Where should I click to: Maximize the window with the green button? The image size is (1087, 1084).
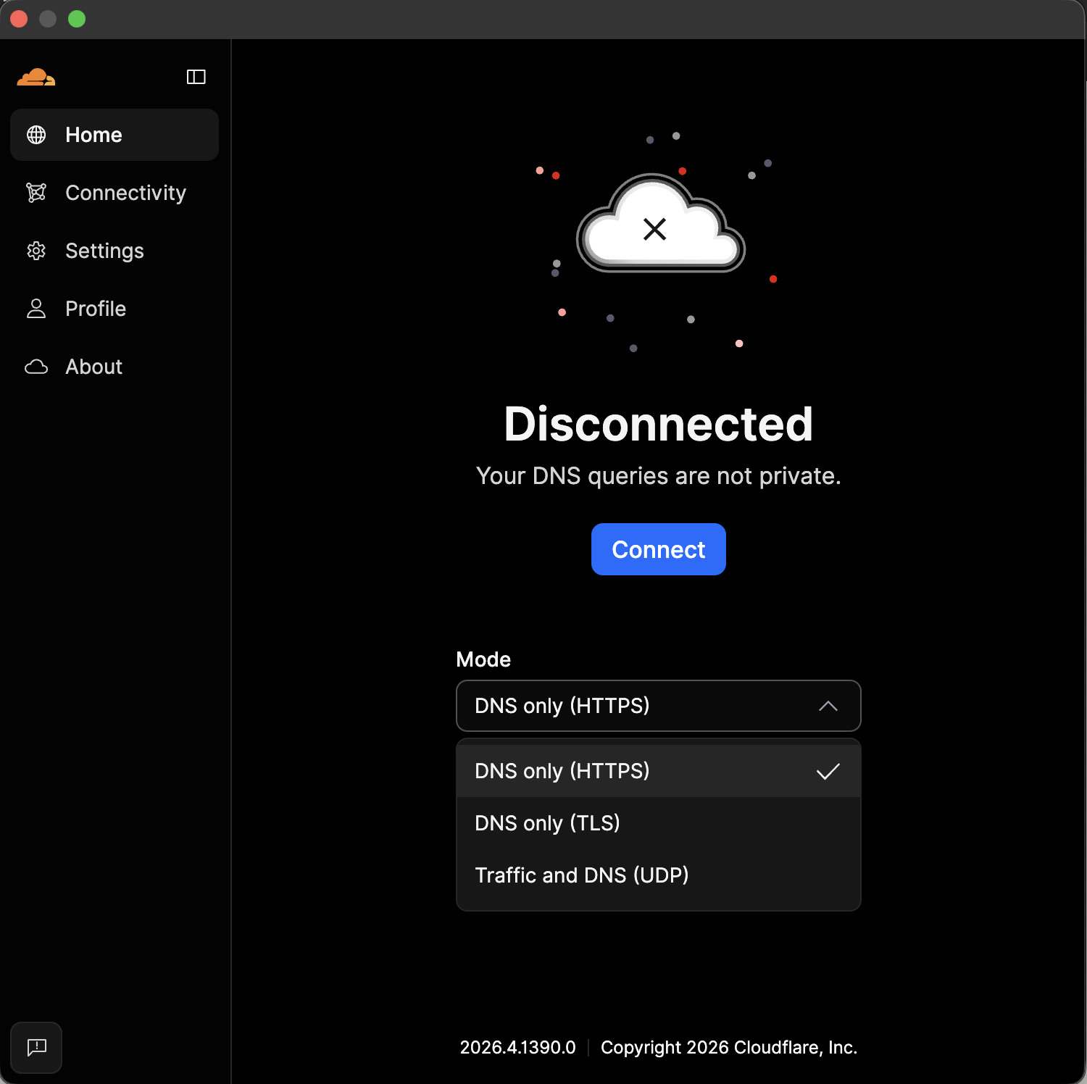tap(77, 19)
